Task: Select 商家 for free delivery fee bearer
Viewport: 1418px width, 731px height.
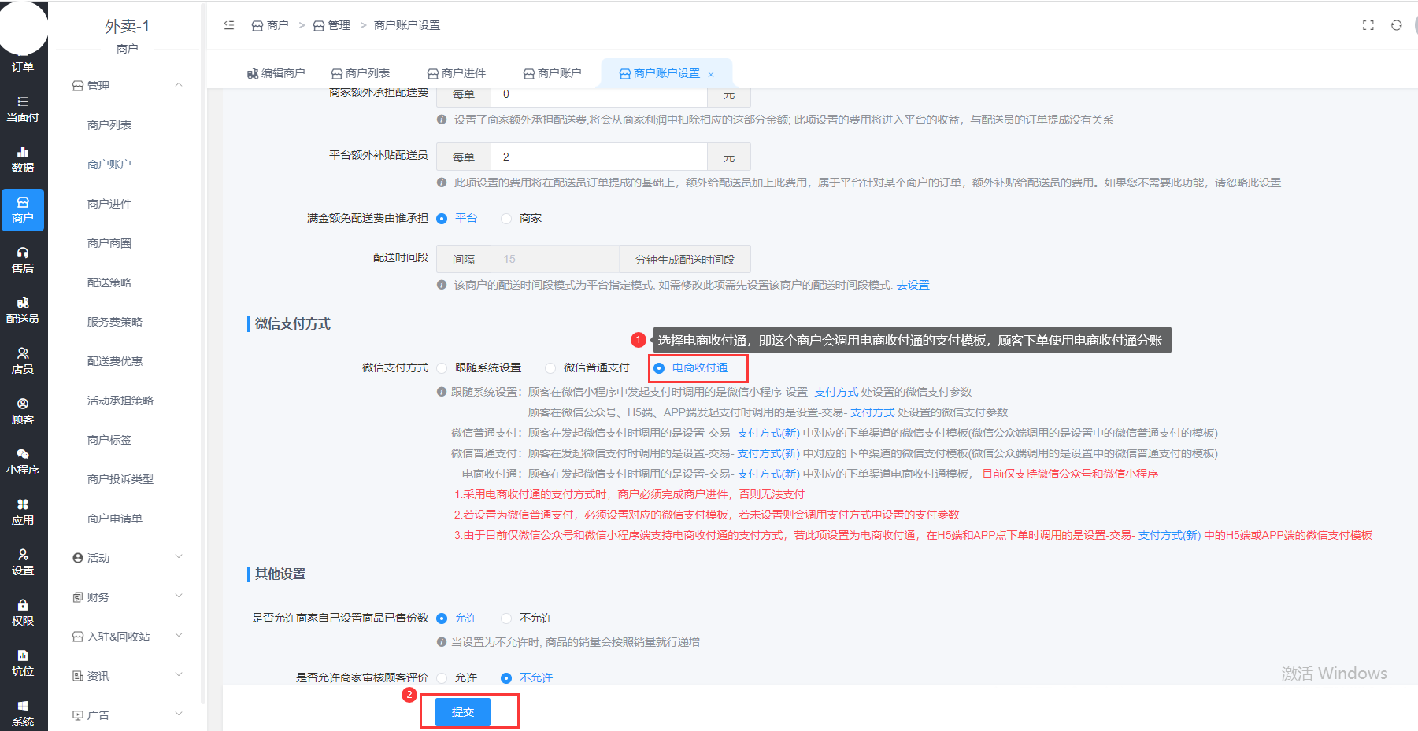Action: click(x=507, y=219)
